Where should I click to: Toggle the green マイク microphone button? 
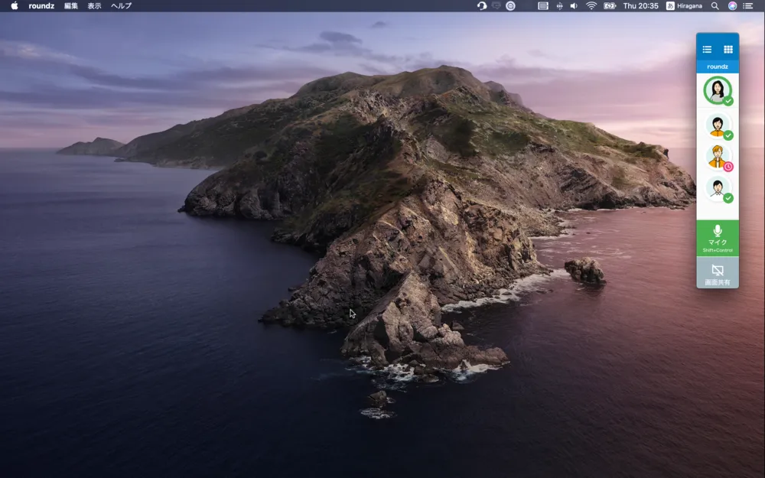(x=718, y=238)
